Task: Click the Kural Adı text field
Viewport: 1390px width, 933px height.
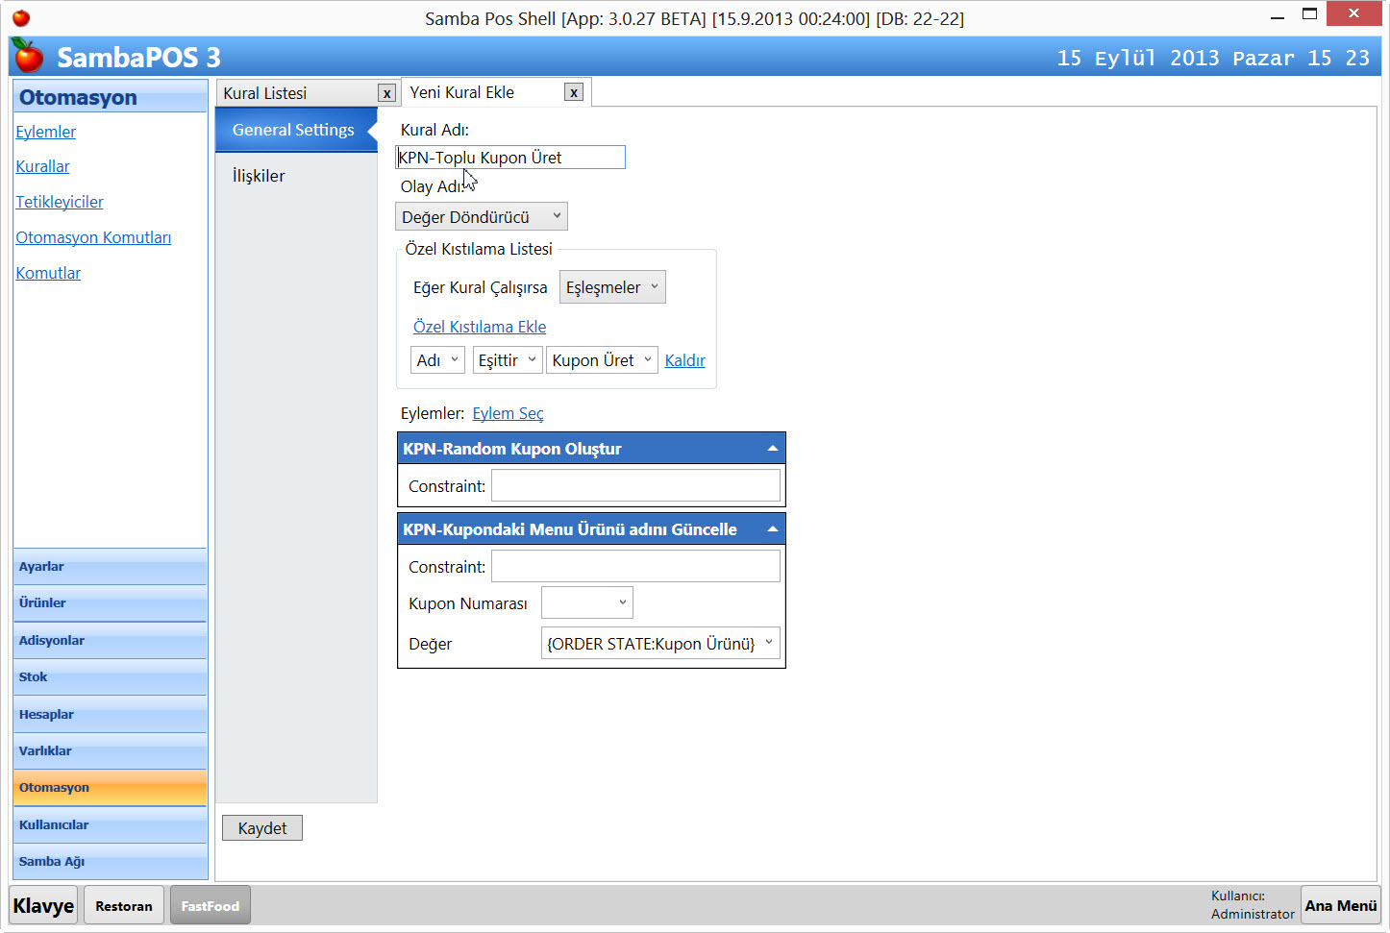Action: pos(509,158)
